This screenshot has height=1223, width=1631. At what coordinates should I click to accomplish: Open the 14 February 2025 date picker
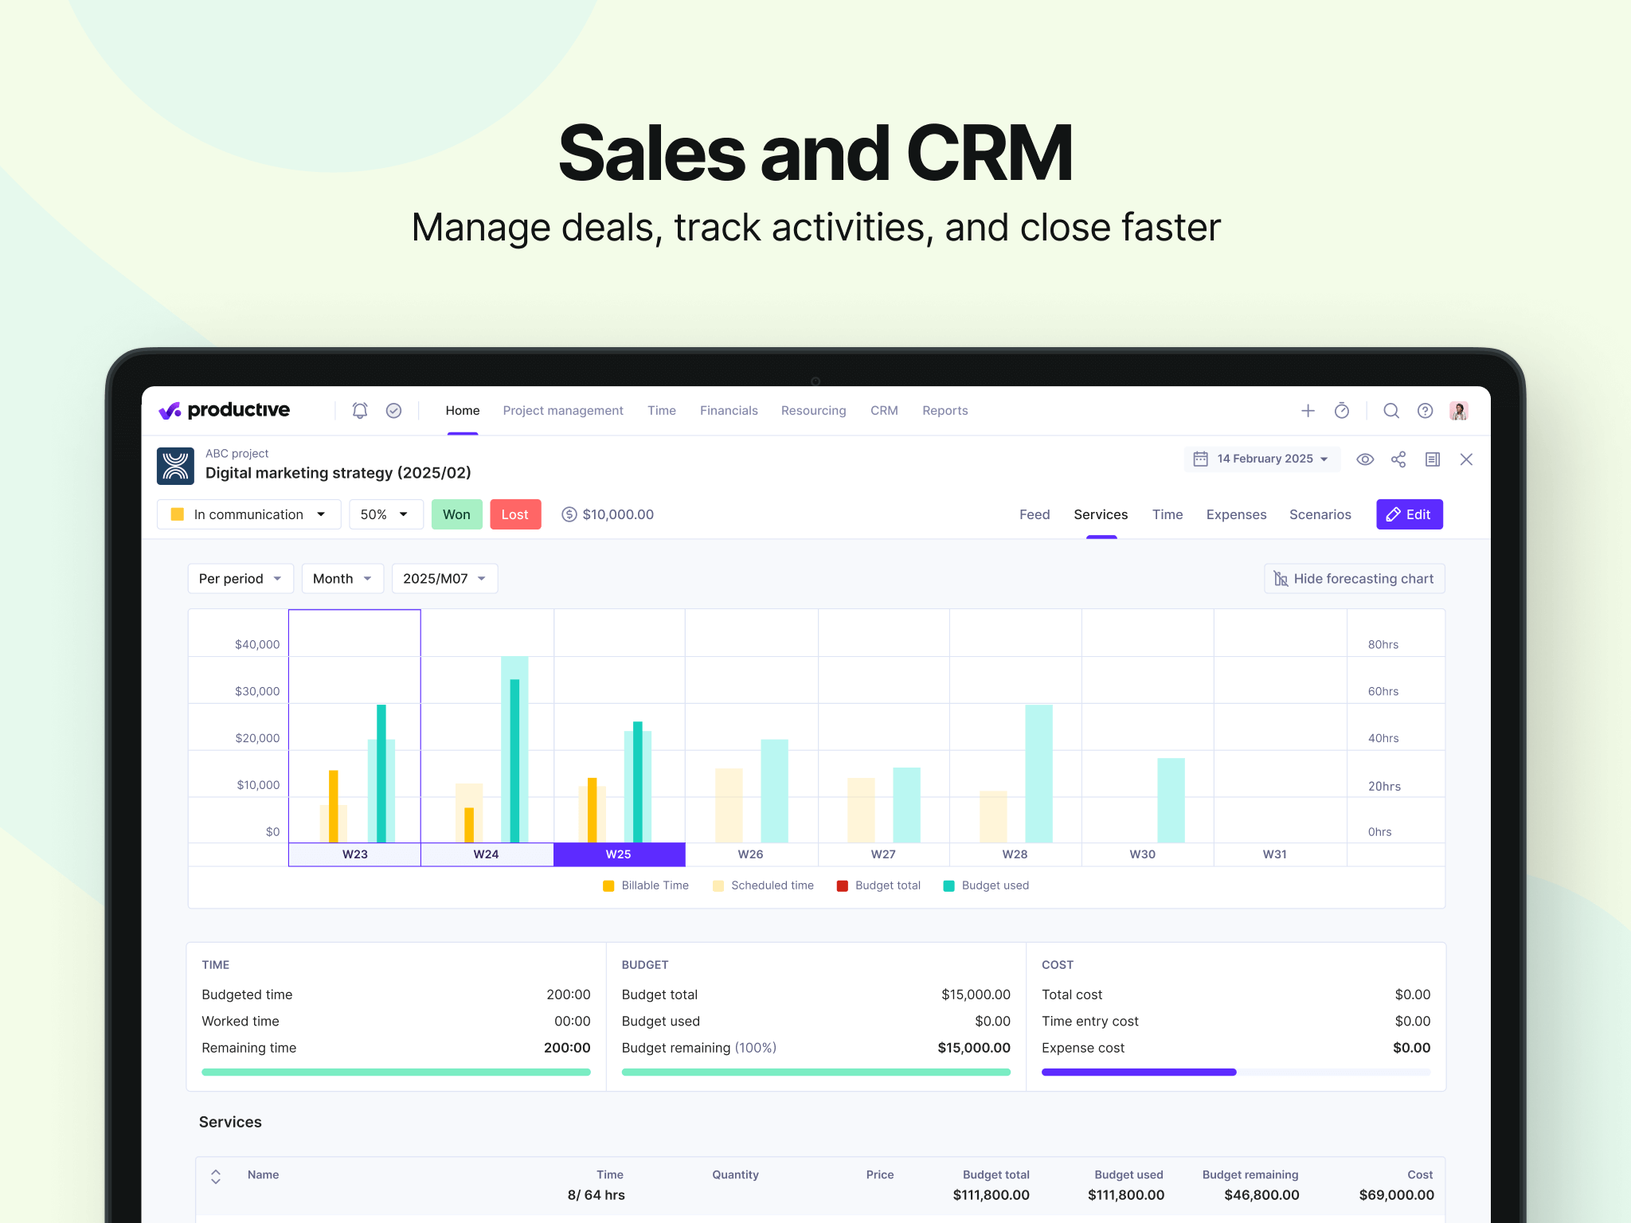click(1262, 459)
